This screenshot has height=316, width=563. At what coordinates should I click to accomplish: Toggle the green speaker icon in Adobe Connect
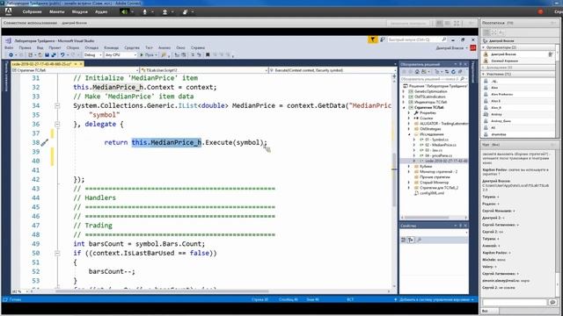tap(124, 11)
